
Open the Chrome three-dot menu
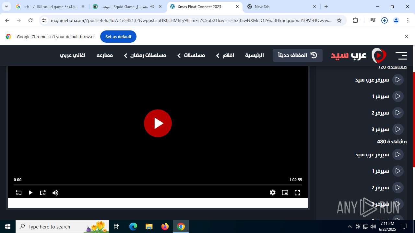(x=408, y=20)
